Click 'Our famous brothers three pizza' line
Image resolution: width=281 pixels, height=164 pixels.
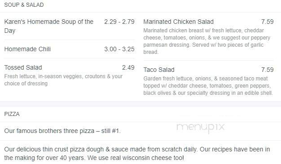click(62, 131)
